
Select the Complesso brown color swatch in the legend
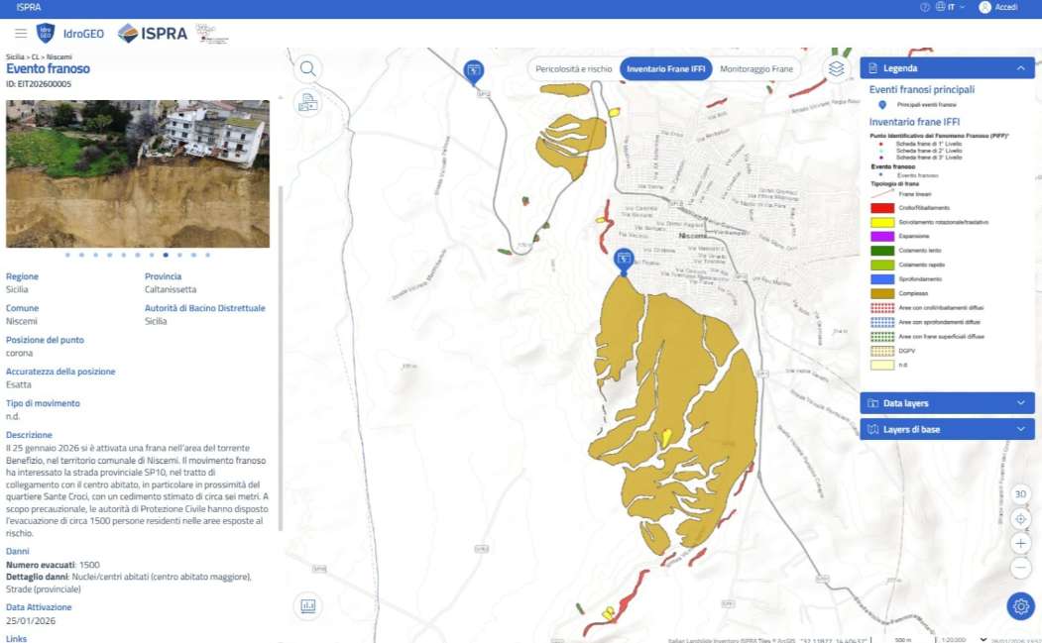click(881, 293)
